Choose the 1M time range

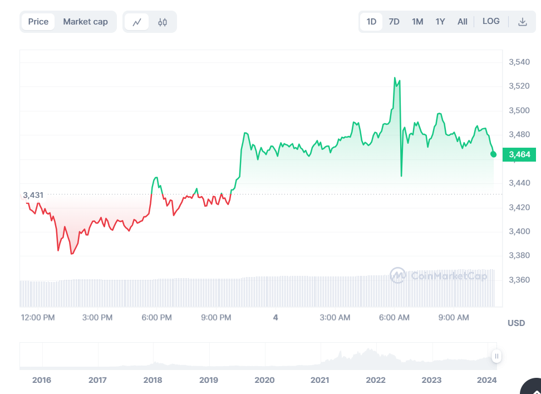pos(417,22)
